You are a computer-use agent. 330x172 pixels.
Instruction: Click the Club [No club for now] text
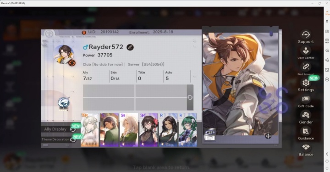coord(103,64)
